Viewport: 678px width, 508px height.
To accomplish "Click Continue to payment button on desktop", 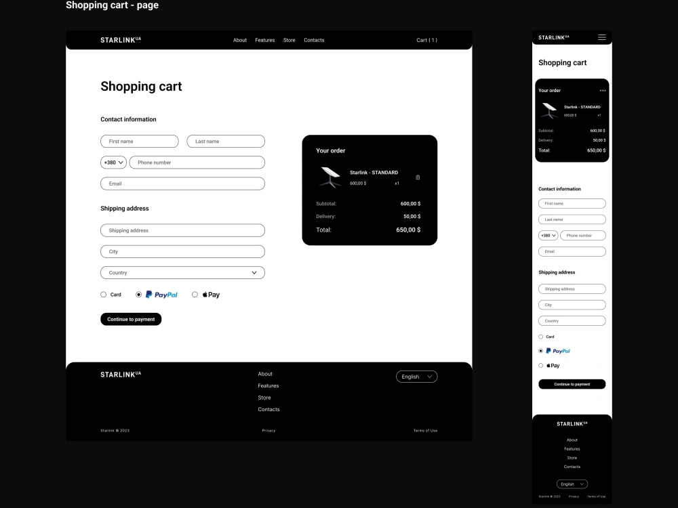I will pos(131,319).
